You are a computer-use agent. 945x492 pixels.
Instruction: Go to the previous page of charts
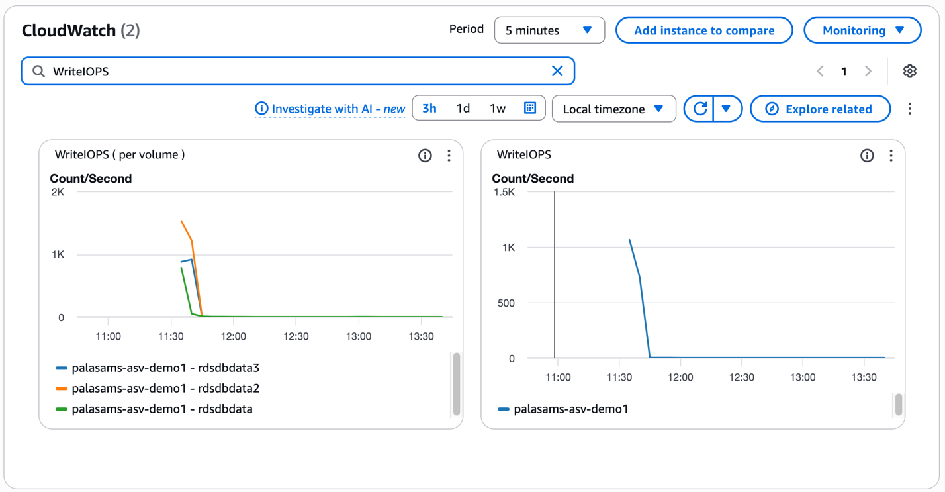(820, 71)
